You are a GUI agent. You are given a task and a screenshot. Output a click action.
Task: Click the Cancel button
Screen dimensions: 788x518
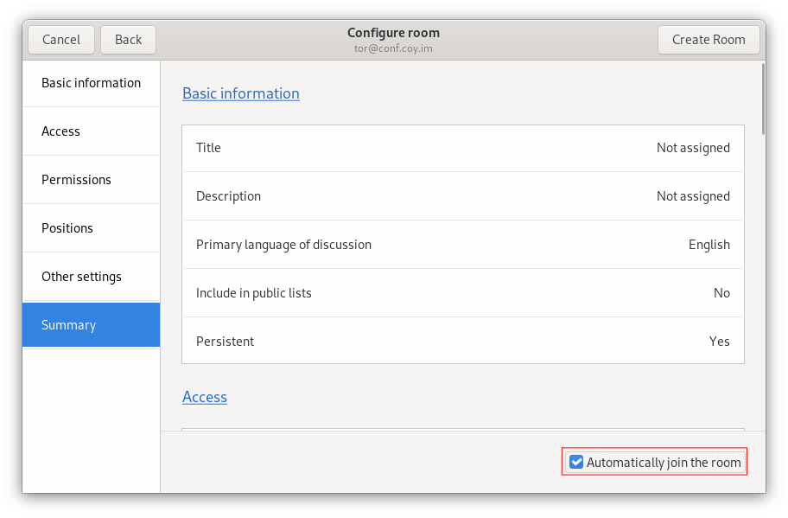(61, 40)
